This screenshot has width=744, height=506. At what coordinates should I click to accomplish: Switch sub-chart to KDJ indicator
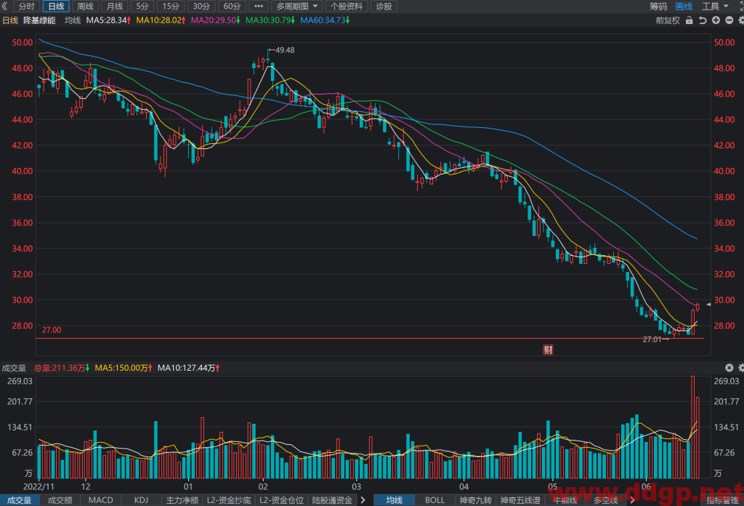pyautogui.click(x=141, y=500)
